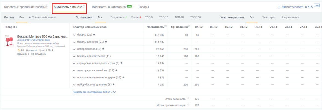
Task: Click the help icon beside Видимость в поиске
Action: coord(84,7)
